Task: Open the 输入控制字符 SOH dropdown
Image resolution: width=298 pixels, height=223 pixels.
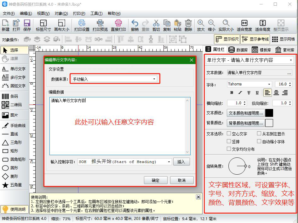Action: (125, 162)
